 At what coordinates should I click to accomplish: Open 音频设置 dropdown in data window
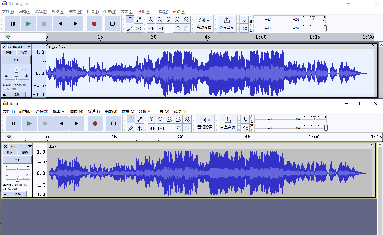(205, 124)
